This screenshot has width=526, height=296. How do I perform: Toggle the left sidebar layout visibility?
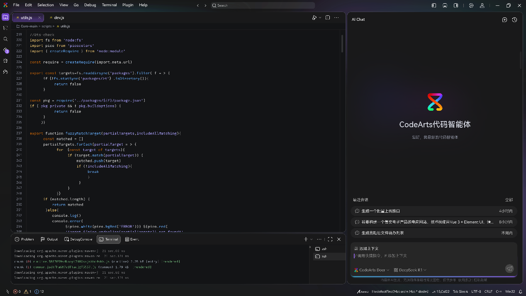pyautogui.click(x=434, y=5)
